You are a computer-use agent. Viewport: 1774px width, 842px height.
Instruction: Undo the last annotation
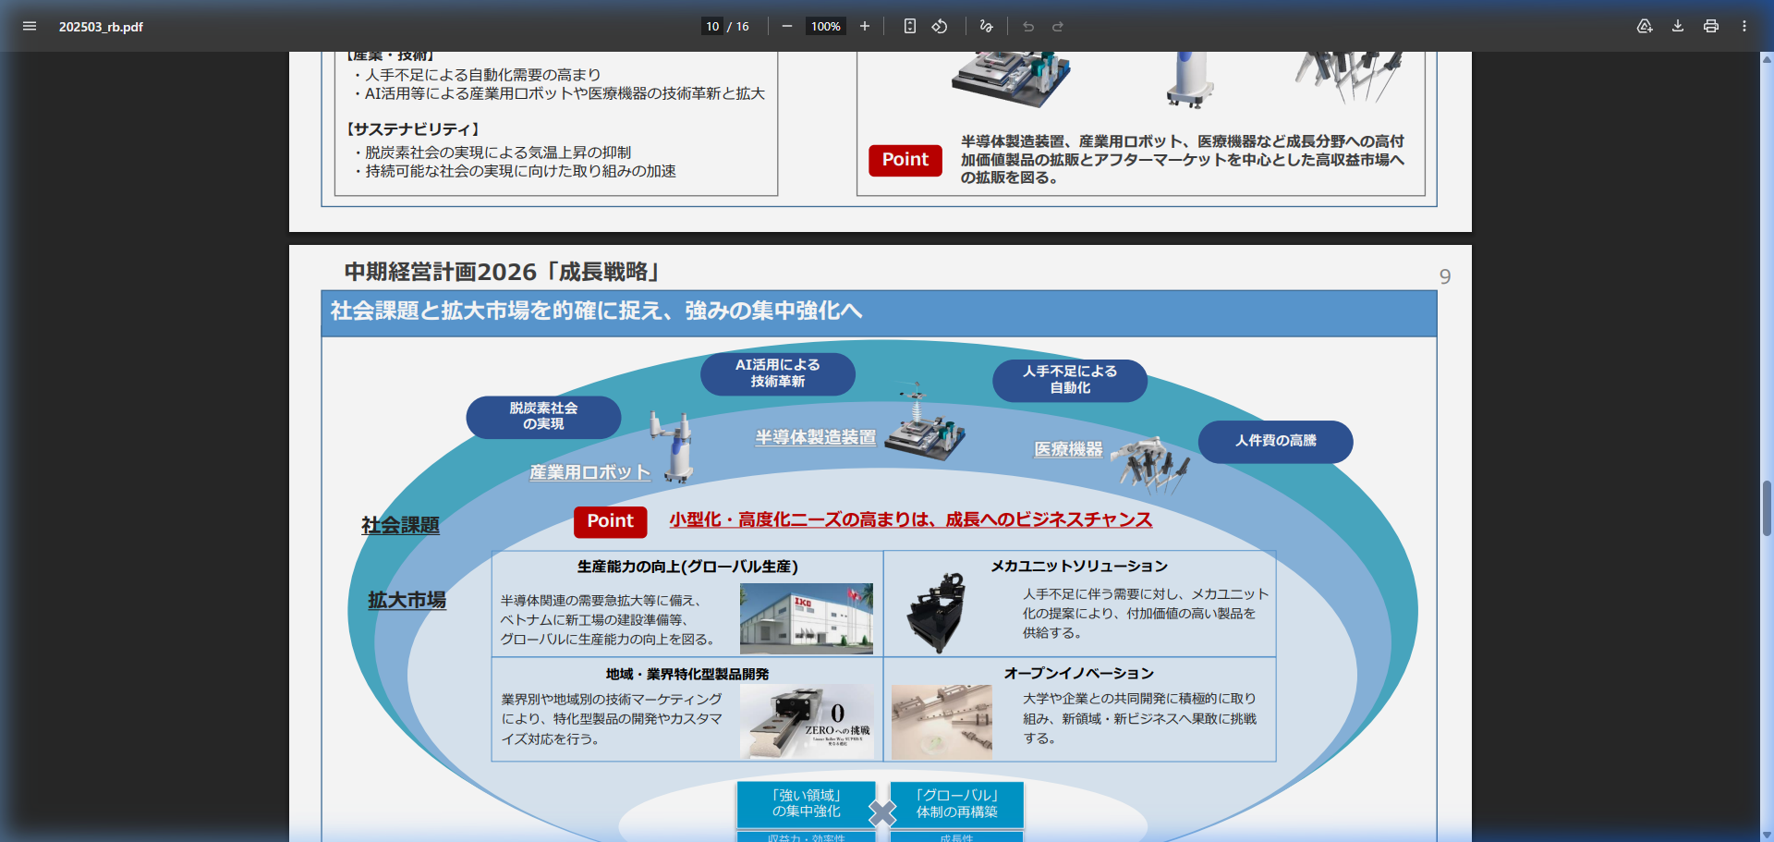(x=1028, y=27)
